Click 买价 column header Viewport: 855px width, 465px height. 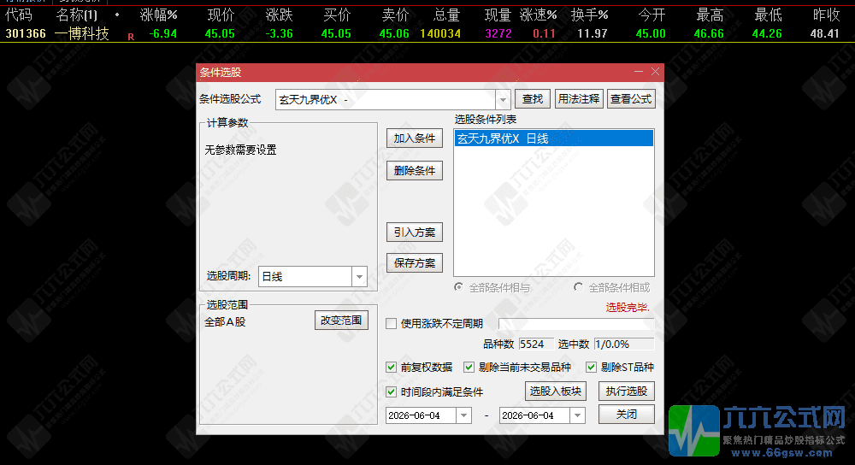pyautogui.click(x=337, y=15)
